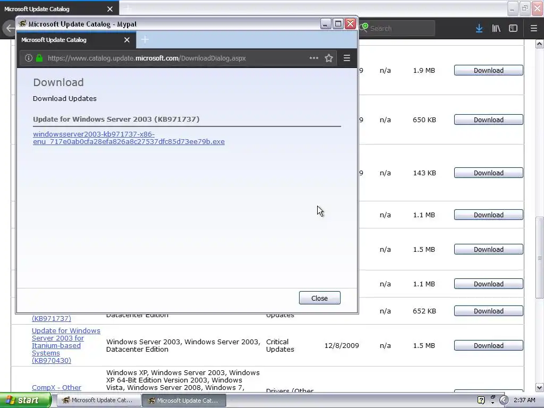Image resolution: width=544 pixels, height=408 pixels.
Task: Download the 143 KB update
Action: [x=489, y=173]
